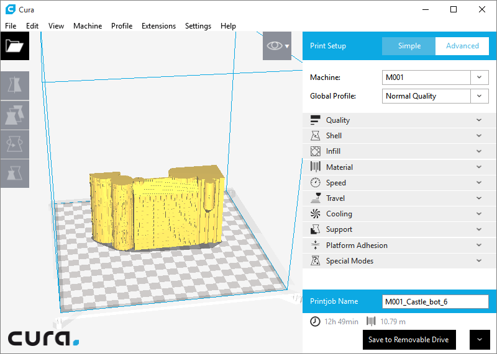Click the Cooling fan icon
Image resolution: width=497 pixels, height=354 pixels.
(x=315, y=214)
